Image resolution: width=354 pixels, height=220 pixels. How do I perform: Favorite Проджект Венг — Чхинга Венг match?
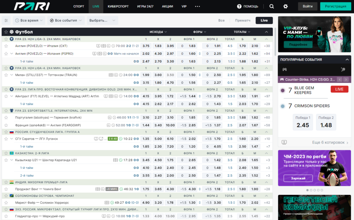[x=6, y=189]
